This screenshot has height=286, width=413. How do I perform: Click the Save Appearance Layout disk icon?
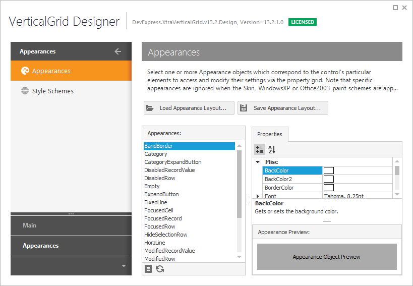coord(244,108)
